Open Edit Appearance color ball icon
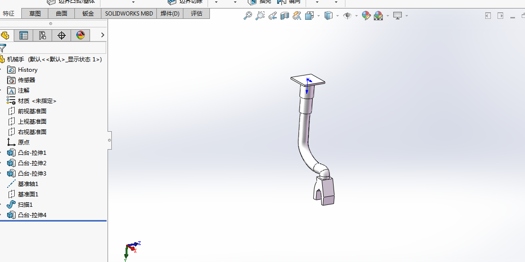The width and height of the screenshot is (525, 262). 366,16
